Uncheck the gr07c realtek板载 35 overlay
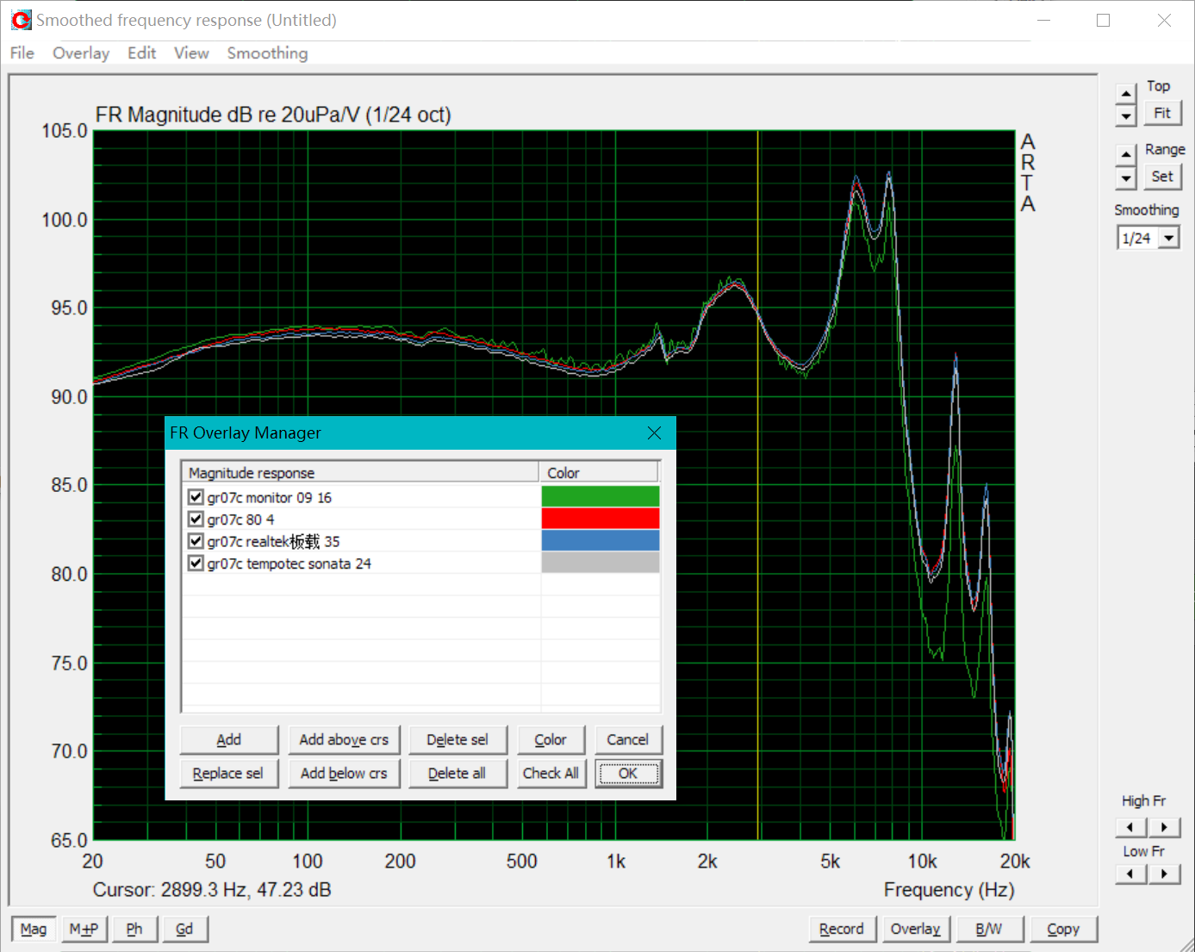1195x952 pixels. coord(195,540)
